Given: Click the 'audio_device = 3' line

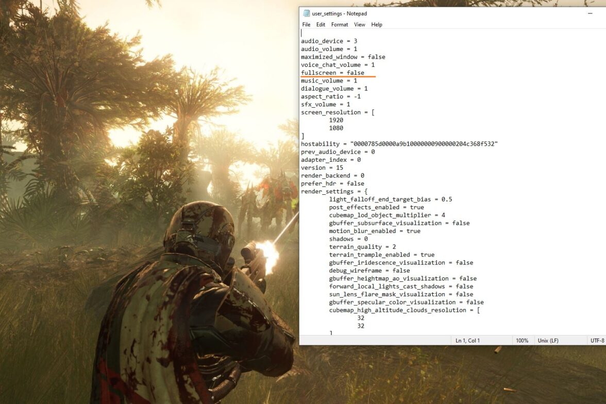Looking at the screenshot, I should point(329,41).
